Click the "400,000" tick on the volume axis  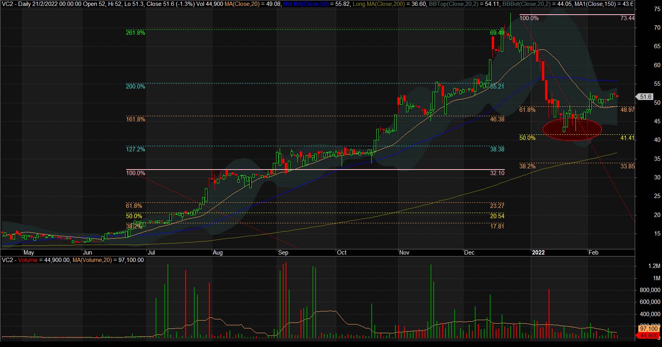pyautogui.click(x=650, y=314)
